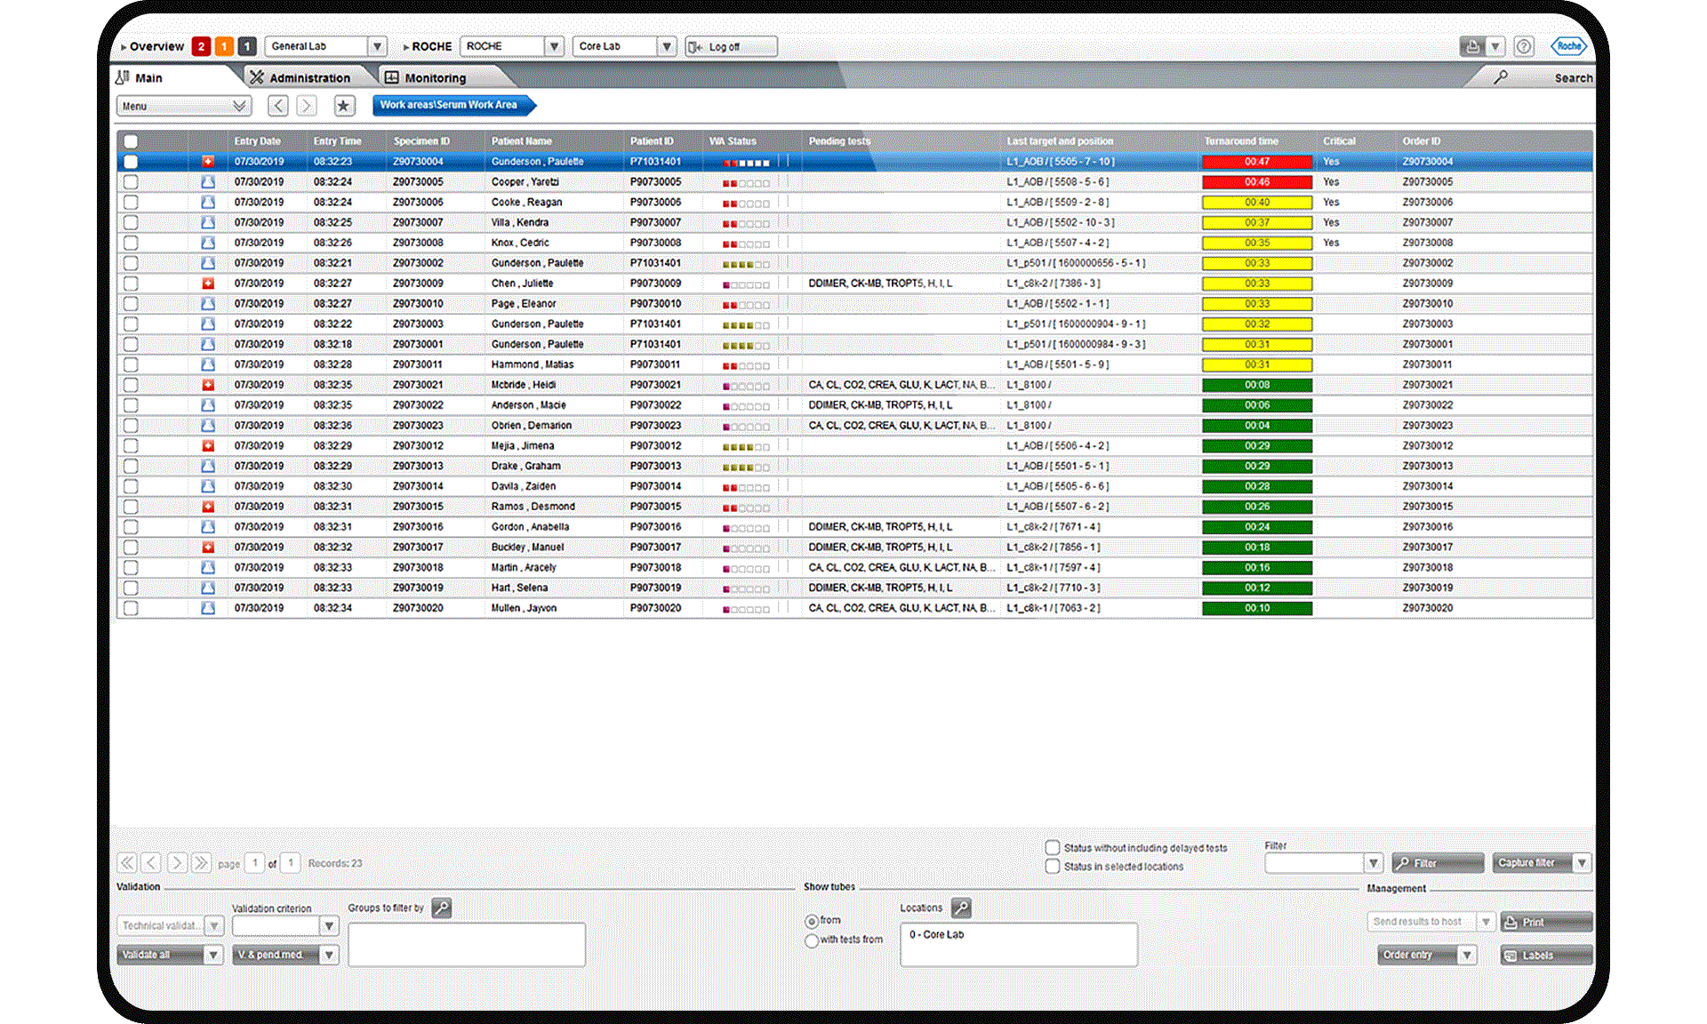
Task: Click the warning/alert icon for Gunderson row
Action: click(204, 161)
